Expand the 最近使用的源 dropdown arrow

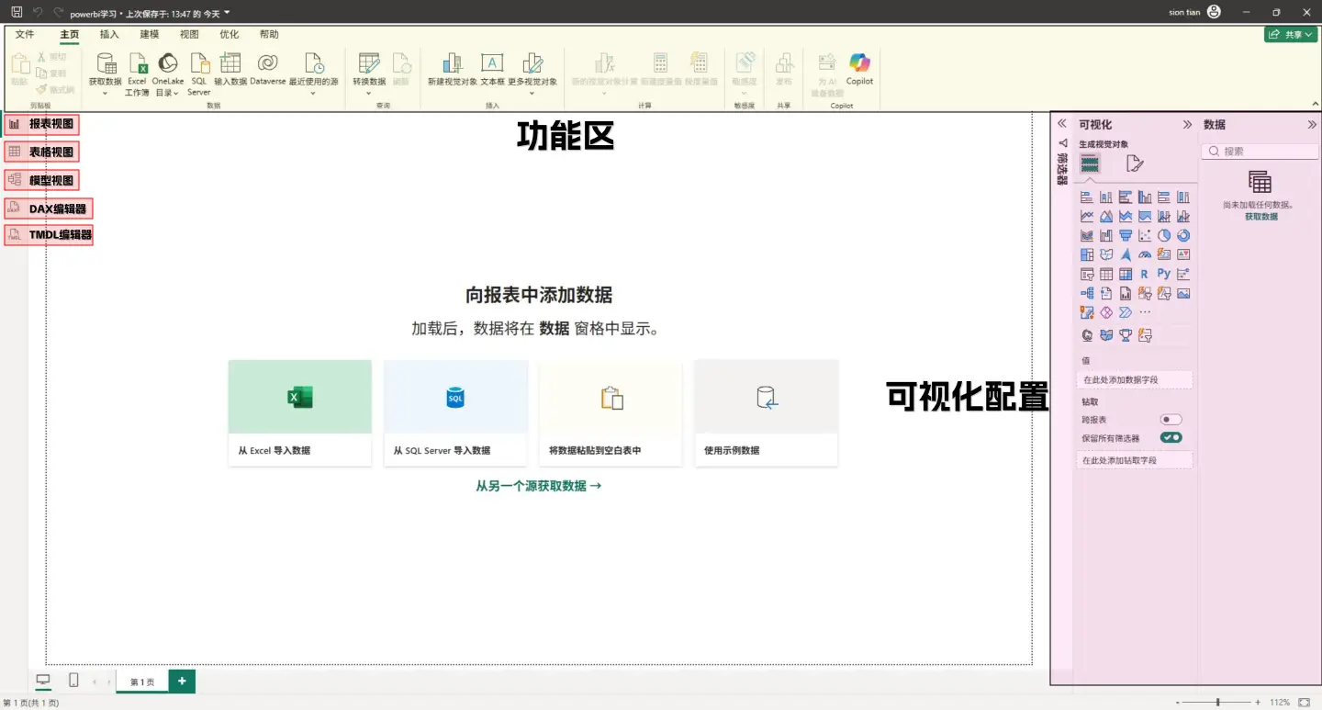click(x=314, y=93)
